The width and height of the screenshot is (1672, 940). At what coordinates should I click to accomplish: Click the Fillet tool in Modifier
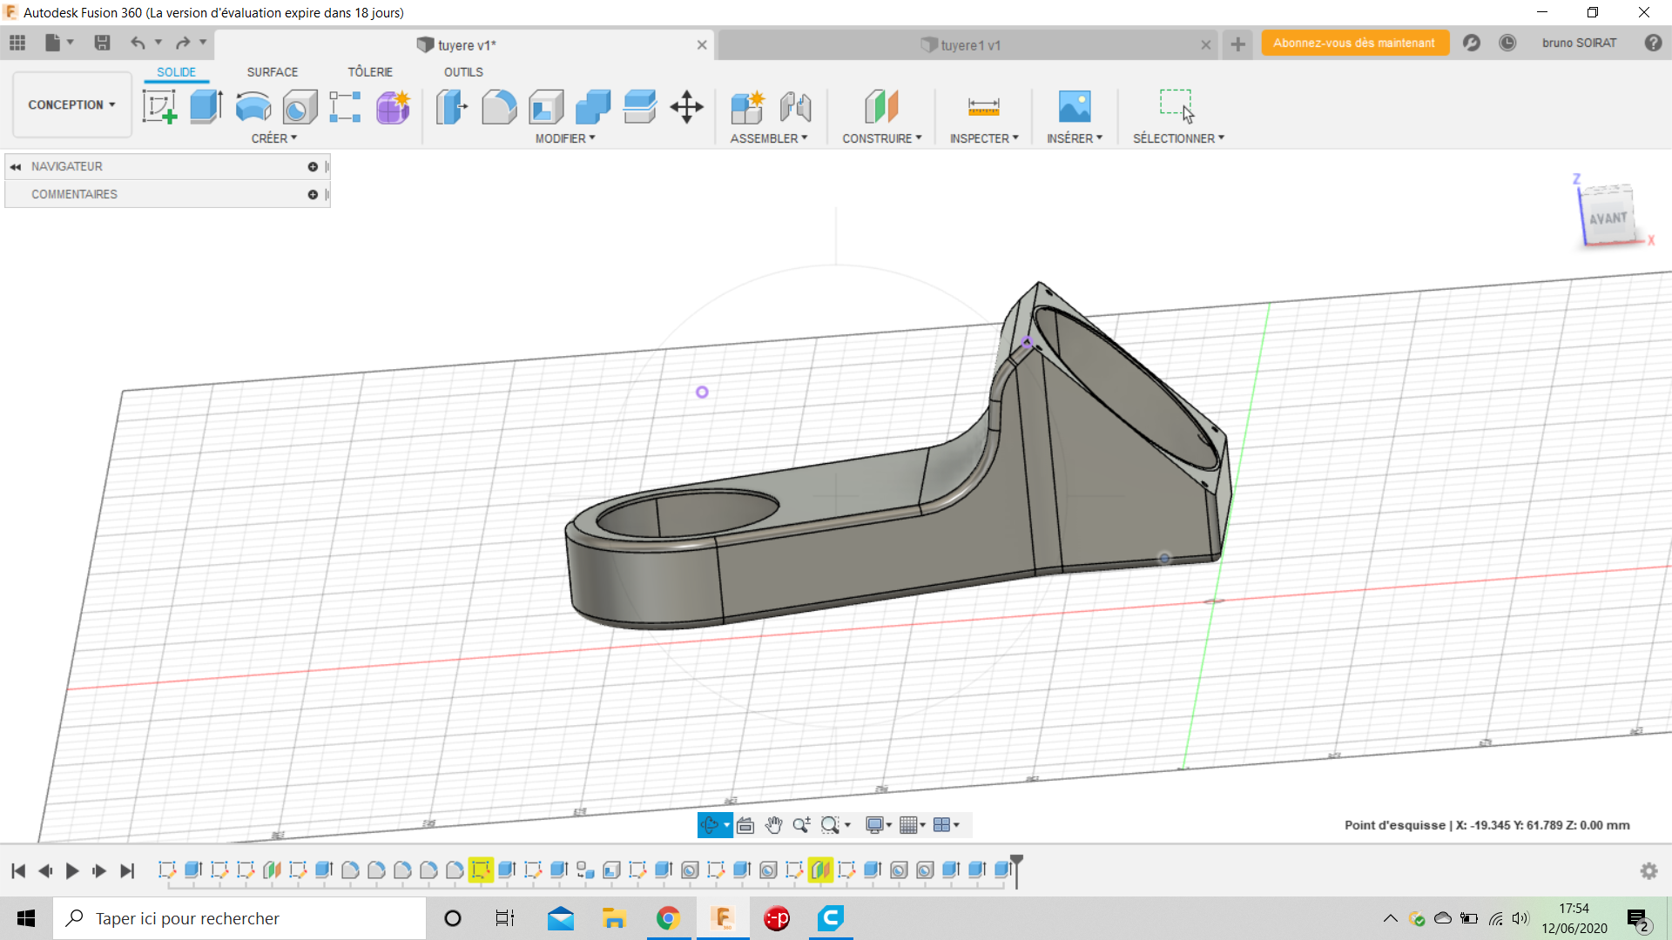(x=499, y=107)
